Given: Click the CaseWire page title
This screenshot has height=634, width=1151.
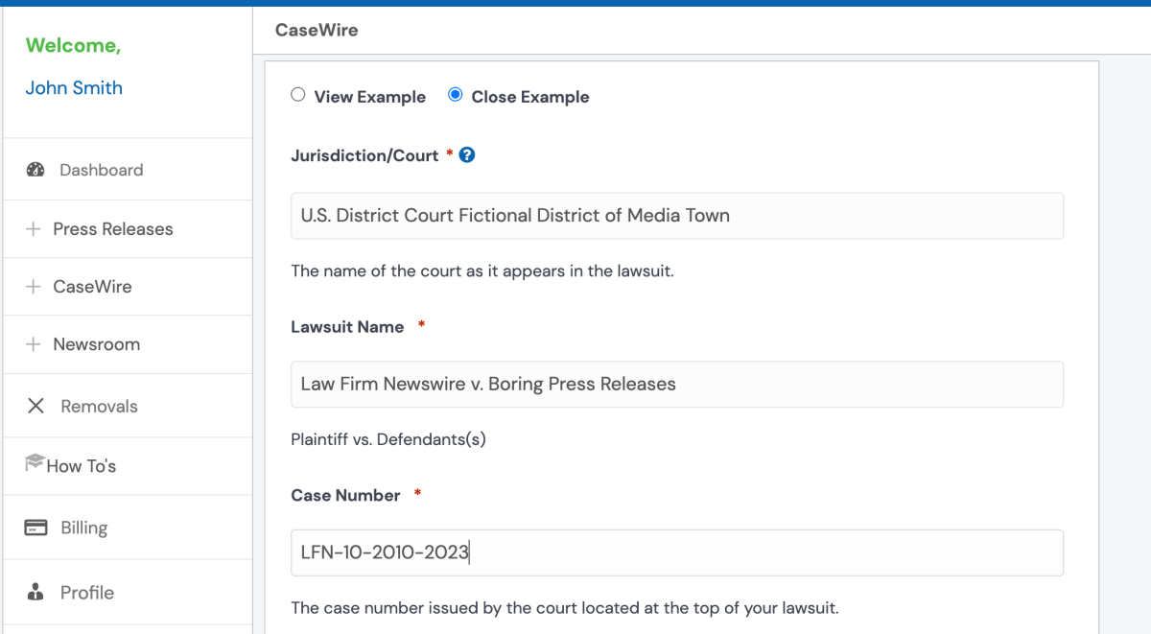Looking at the screenshot, I should pos(317,30).
